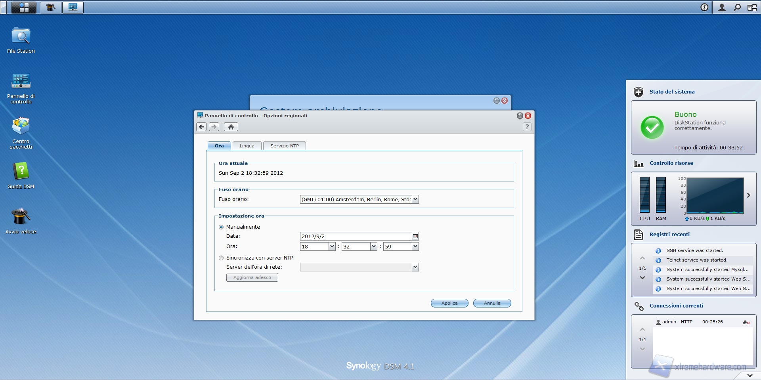761x380 pixels.
Task: Switch to the Servizio NTP tab
Action: coord(284,146)
